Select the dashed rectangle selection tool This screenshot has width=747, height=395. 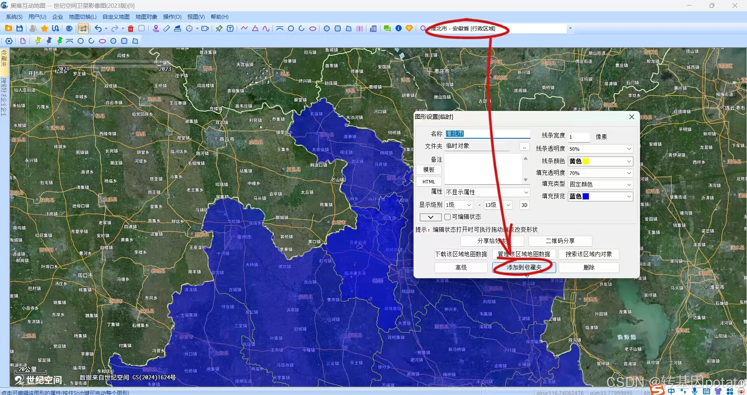[142, 28]
